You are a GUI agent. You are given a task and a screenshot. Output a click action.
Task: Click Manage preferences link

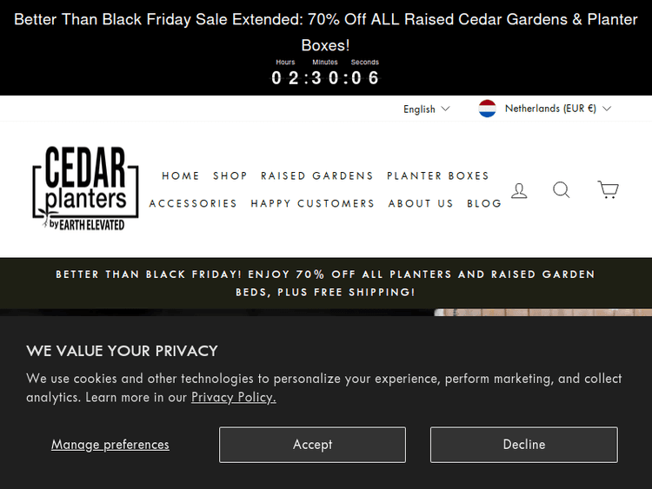[110, 445]
